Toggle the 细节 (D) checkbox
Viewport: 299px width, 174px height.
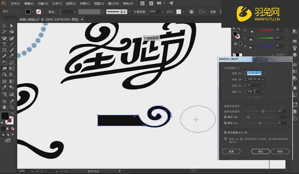225,117
